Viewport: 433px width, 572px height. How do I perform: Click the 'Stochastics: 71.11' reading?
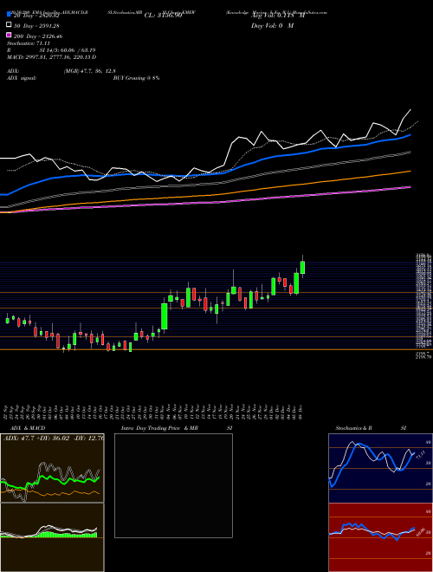pyautogui.click(x=29, y=43)
